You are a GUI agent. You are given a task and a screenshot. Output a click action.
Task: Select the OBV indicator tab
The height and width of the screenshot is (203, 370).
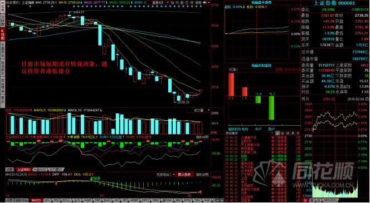(197, 200)
